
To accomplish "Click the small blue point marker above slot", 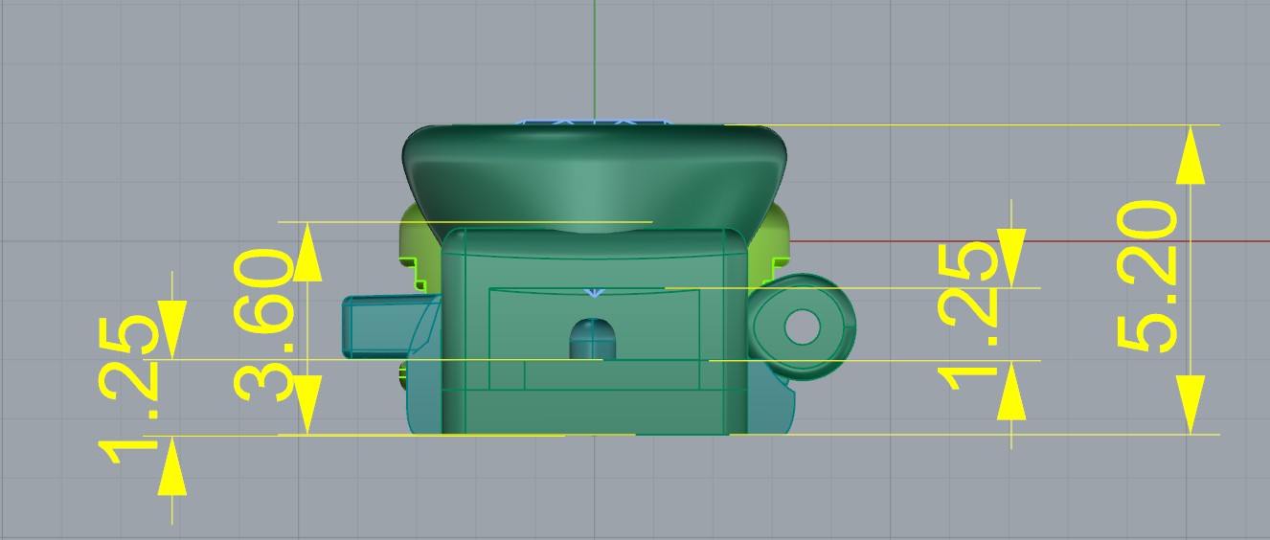I will pos(594,291).
